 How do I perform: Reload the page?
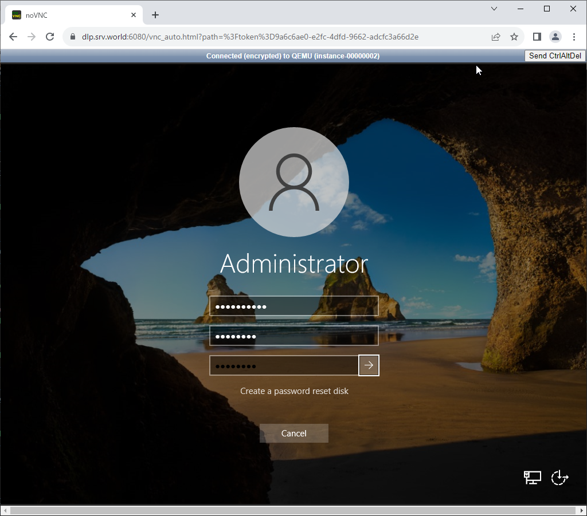[50, 37]
